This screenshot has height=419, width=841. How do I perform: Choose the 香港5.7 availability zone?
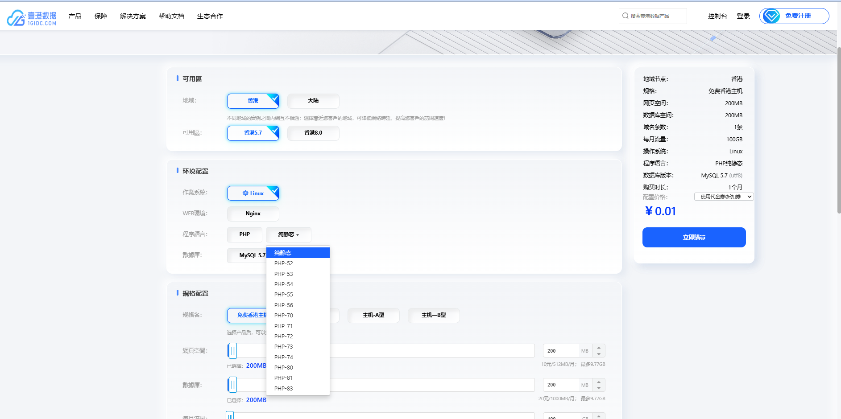click(253, 133)
